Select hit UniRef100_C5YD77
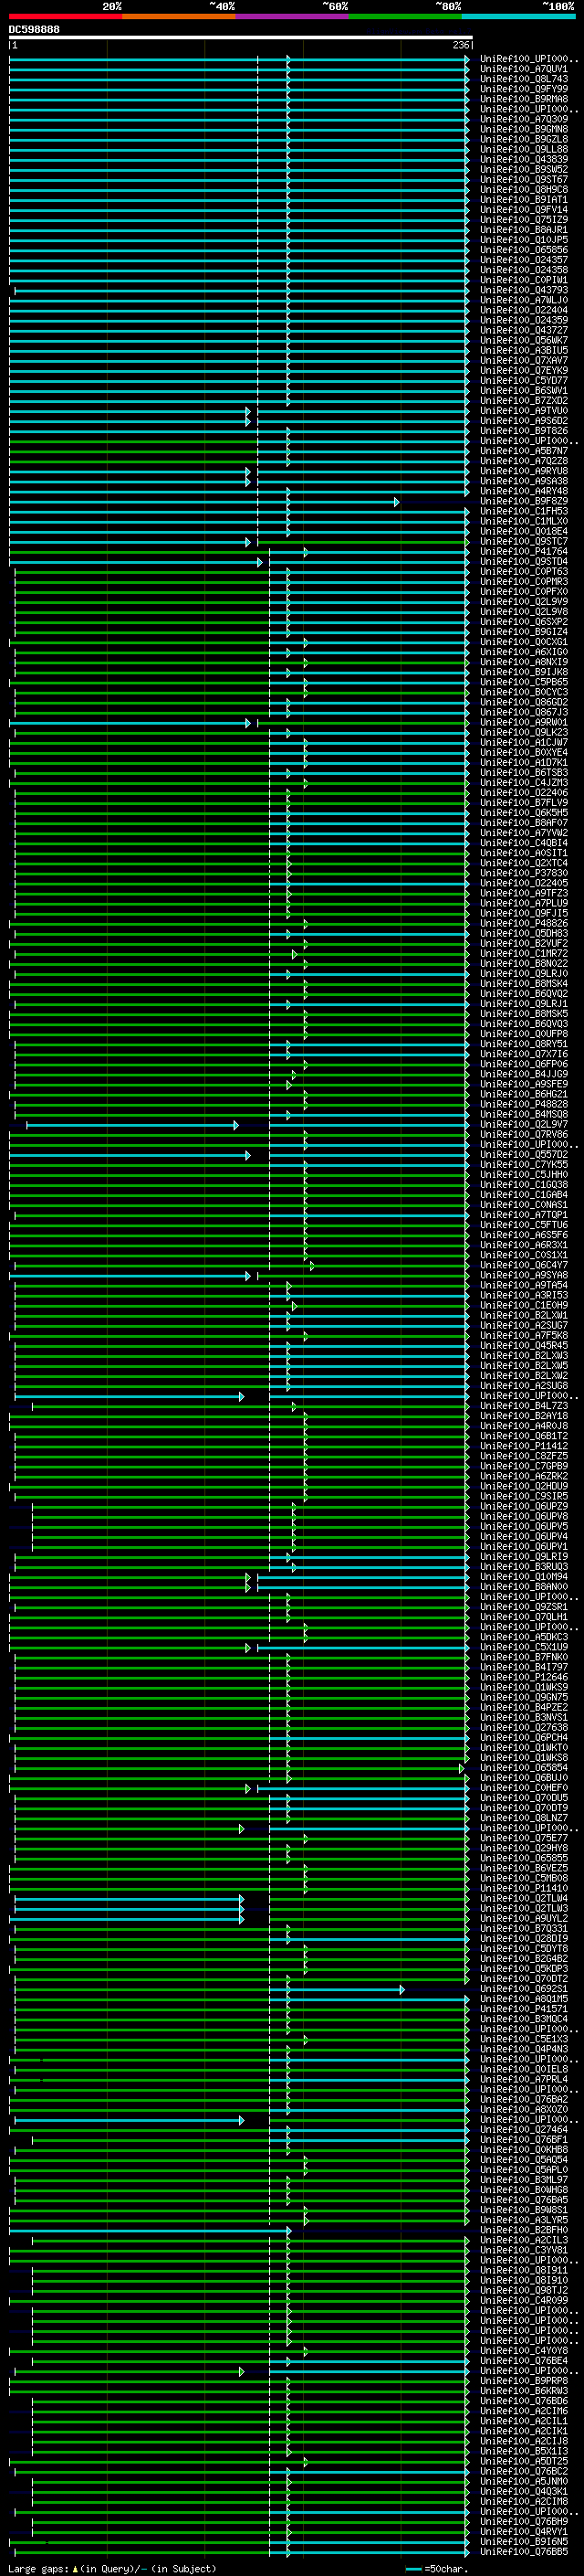Image resolution: width=584 pixels, height=2576 pixels. click(x=524, y=381)
